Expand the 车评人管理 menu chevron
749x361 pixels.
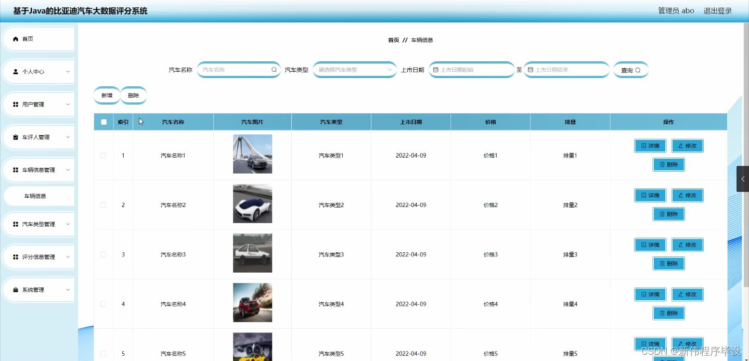pos(68,137)
